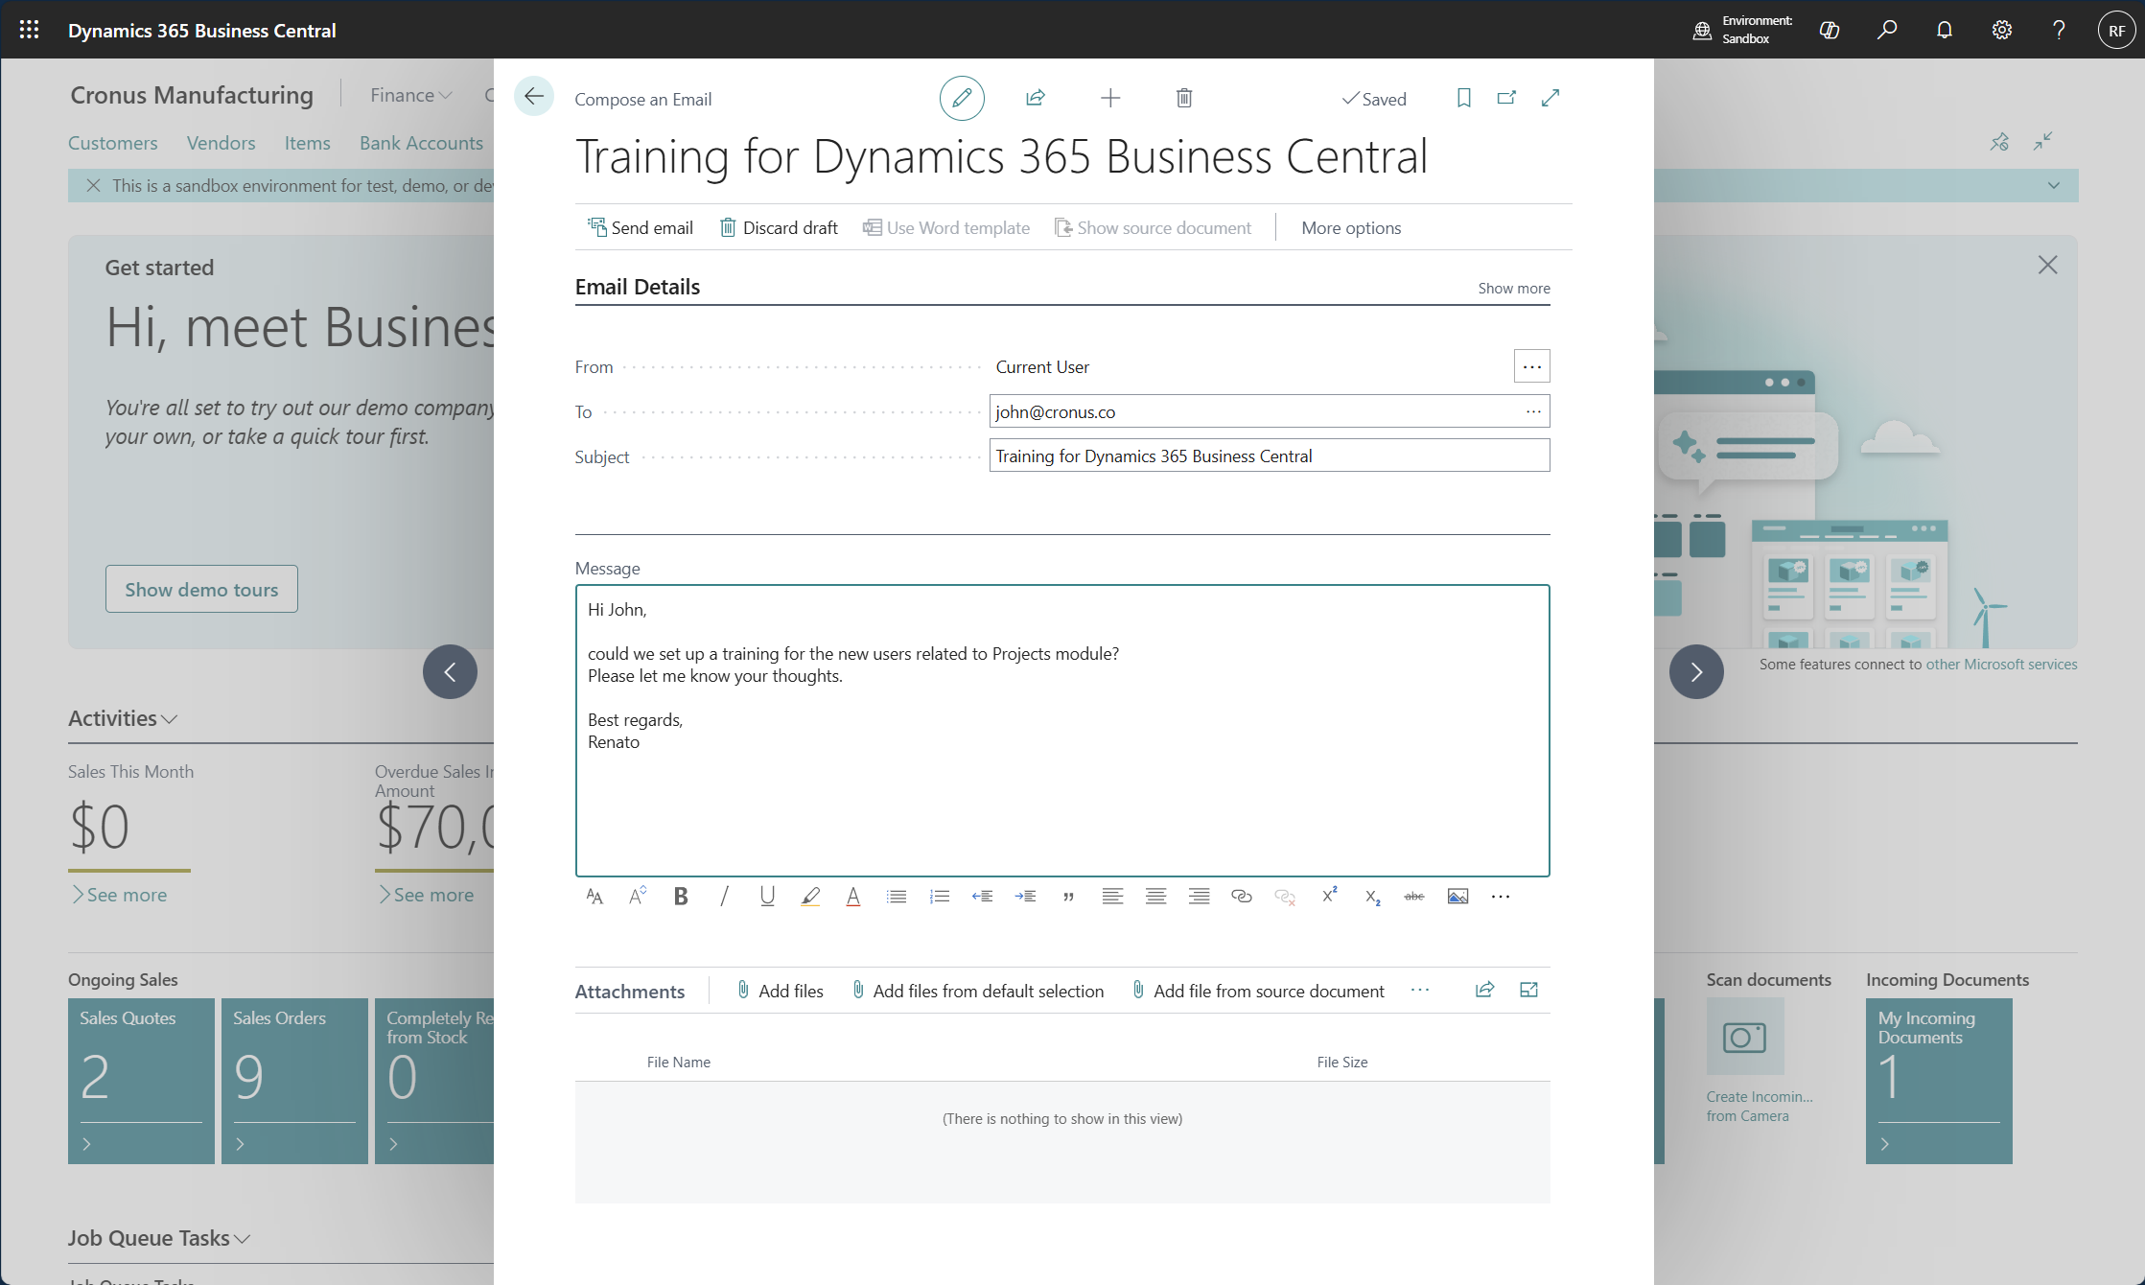Insert quote block in message

(1069, 897)
